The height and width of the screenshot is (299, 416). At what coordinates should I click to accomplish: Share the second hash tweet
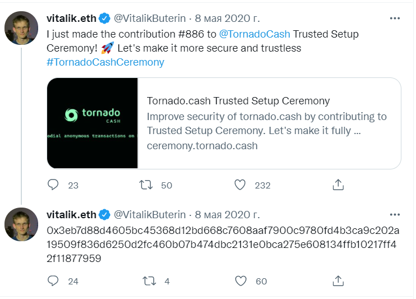[338, 280]
